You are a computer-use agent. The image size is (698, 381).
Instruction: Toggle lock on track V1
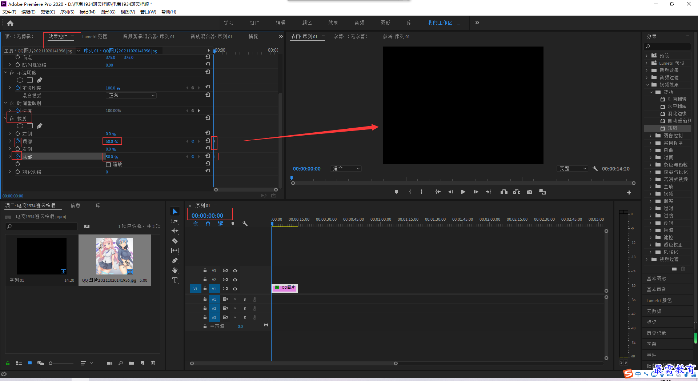point(205,289)
